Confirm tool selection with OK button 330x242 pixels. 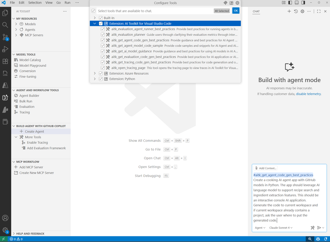pyautogui.click(x=236, y=11)
